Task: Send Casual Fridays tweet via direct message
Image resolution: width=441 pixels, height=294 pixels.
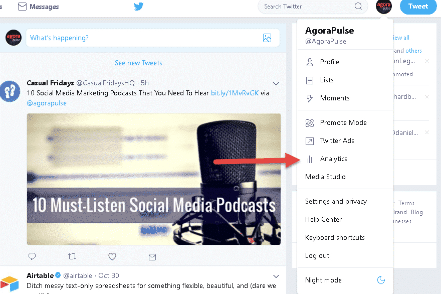Action: tap(152, 257)
